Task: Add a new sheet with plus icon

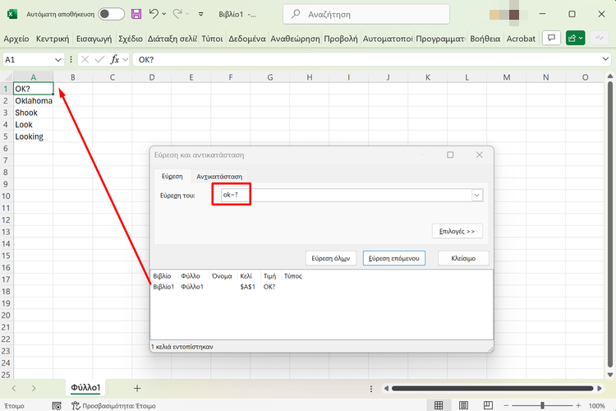Action: tap(137, 389)
